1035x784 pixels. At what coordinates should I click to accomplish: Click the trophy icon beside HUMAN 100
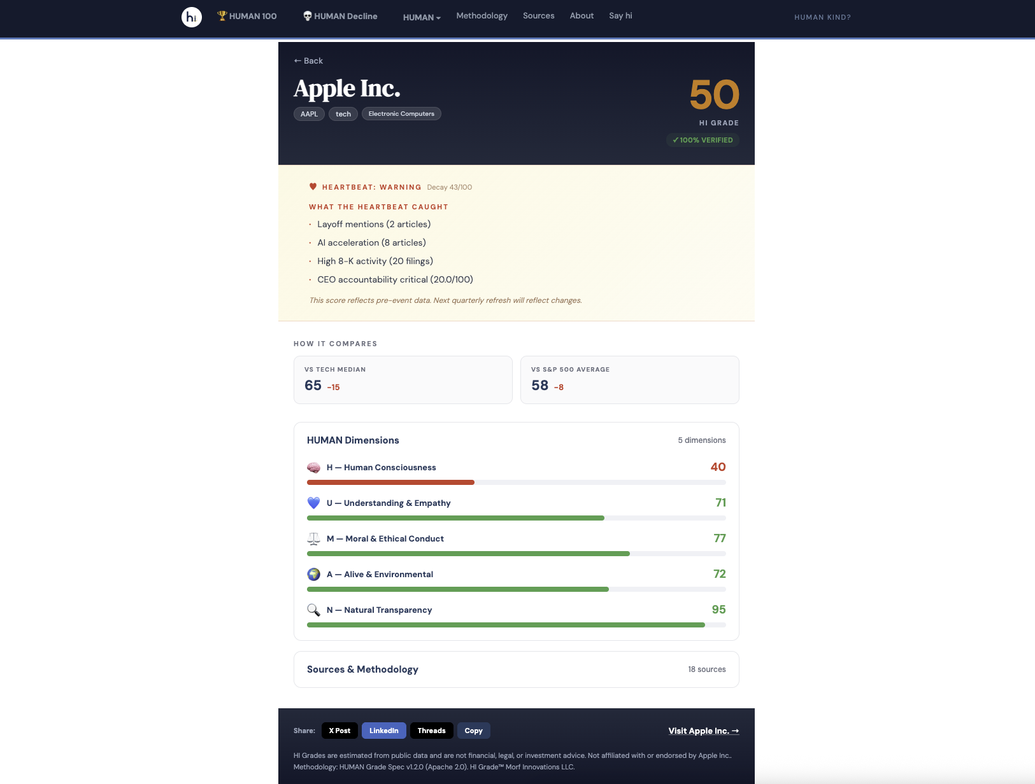(x=222, y=16)
